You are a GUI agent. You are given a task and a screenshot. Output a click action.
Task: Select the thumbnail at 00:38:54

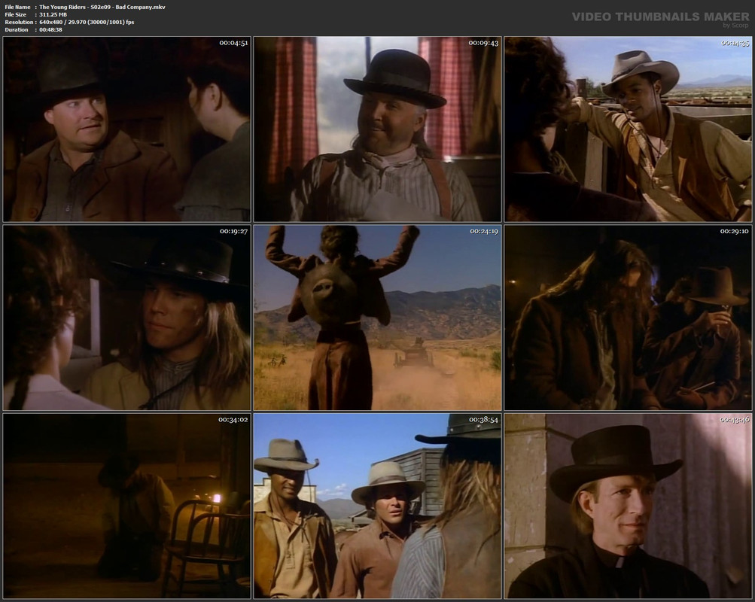click(378, 506)
